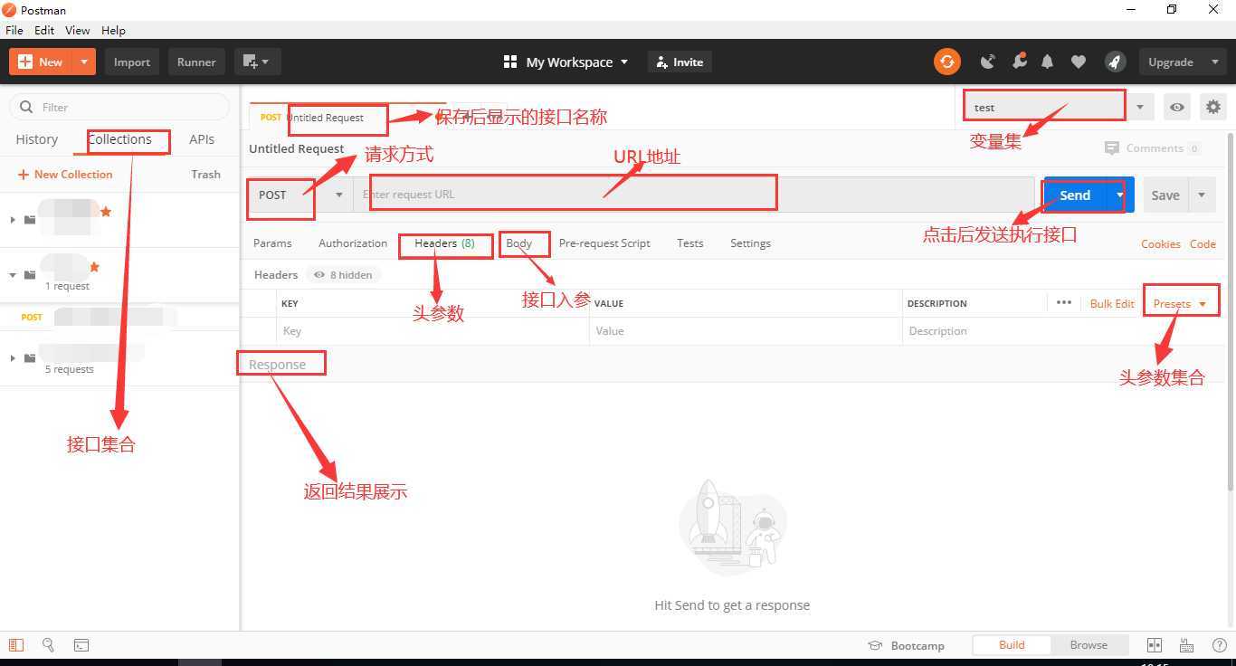This screenshot has width=1236, height=666.
Task: Select the Tests tab
Action: (x=689, y=243)
